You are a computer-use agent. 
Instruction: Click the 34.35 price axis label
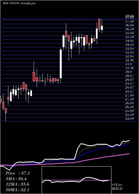(x=130, y=45)
